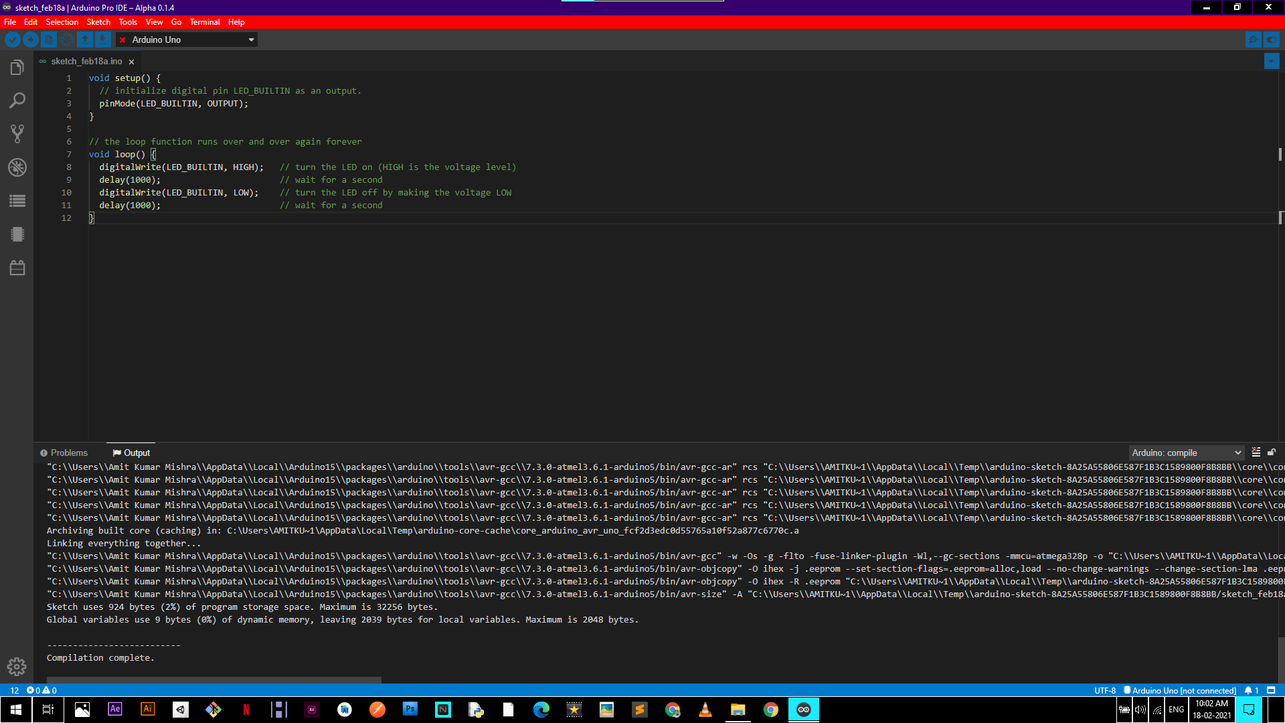Viewport: 1285px width, 723px height.
Task: Click Arduino Uno [not connected] status text
Action: pyautogui.click(x=1183, y=690)
